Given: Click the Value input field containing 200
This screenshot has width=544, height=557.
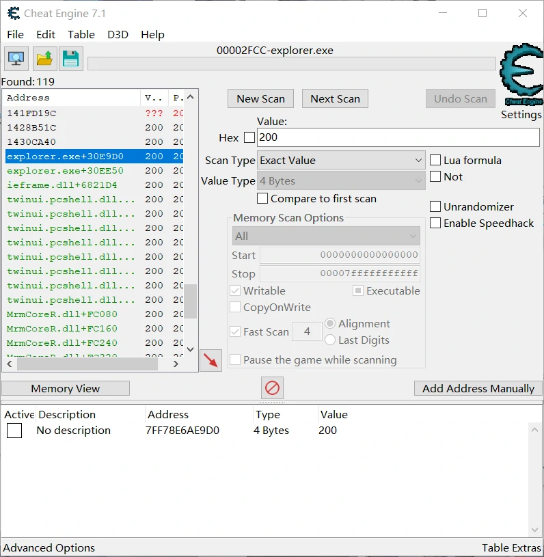Looking at the screenshot, I should coord(398,137).
